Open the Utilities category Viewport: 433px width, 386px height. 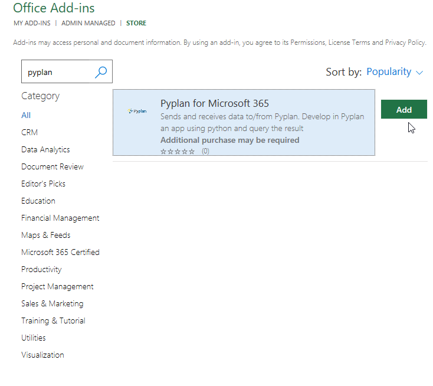34,338
